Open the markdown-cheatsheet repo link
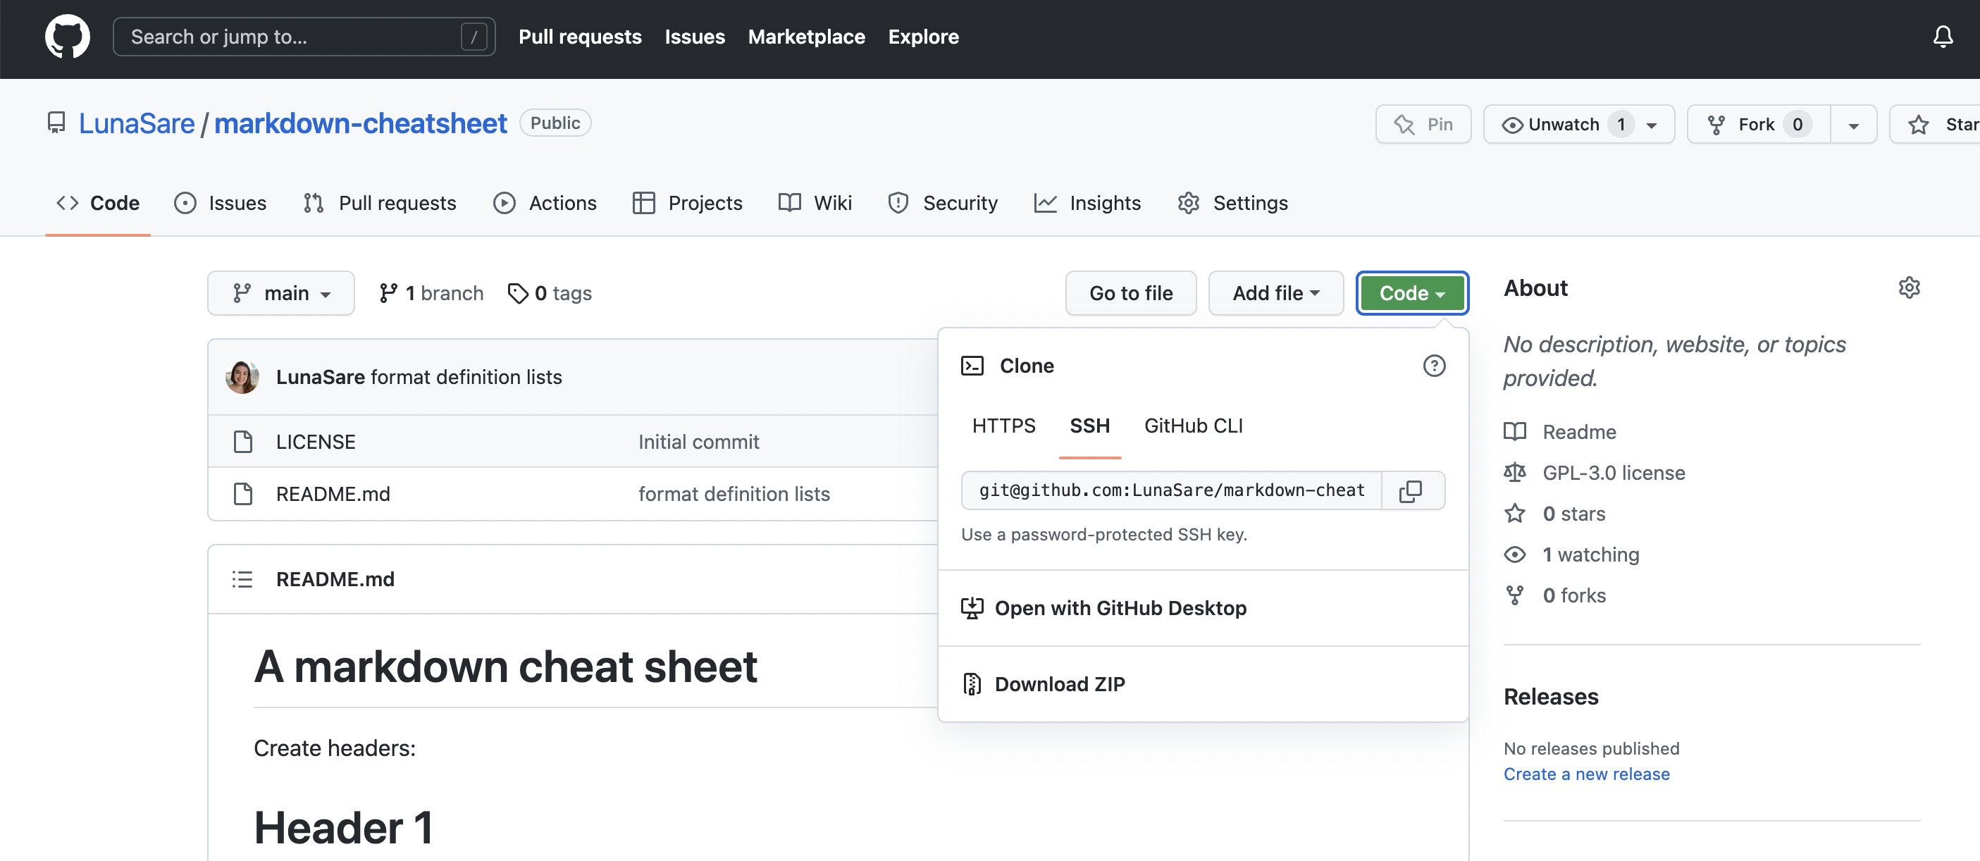Image resolution: width=1980 pixels, height=861 pixels. click(x=361, y=123)
